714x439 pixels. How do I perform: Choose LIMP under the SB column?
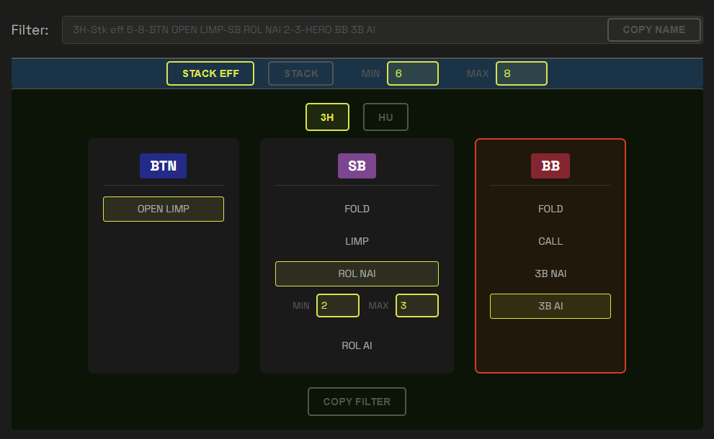click(357, 241)
